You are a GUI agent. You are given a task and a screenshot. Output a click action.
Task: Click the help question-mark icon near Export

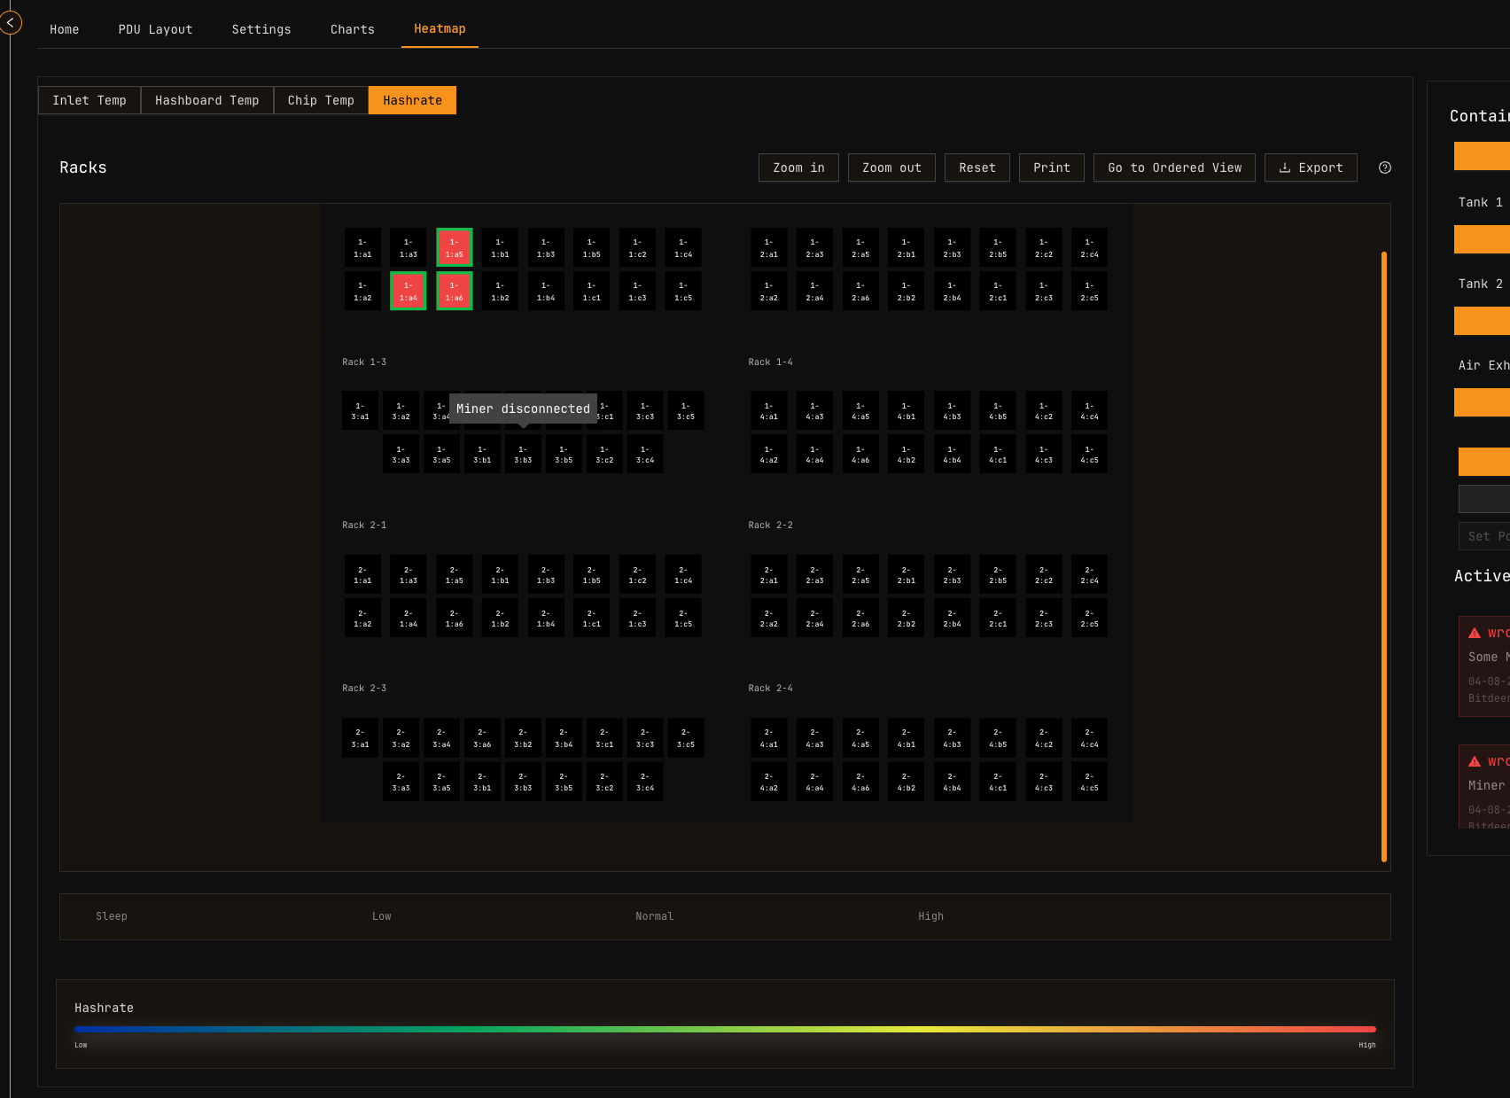click(x=1384, y=167)
